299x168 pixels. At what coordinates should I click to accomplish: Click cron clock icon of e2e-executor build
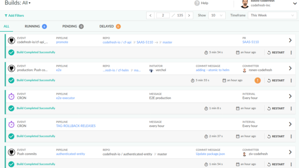coord(11,97)
